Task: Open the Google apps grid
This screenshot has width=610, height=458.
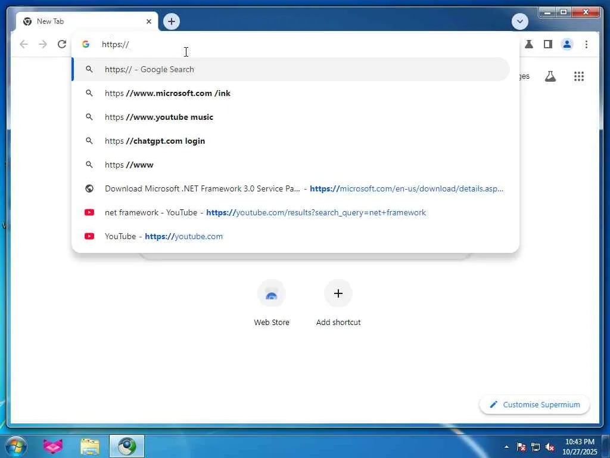Action: (x=579, y=76)
